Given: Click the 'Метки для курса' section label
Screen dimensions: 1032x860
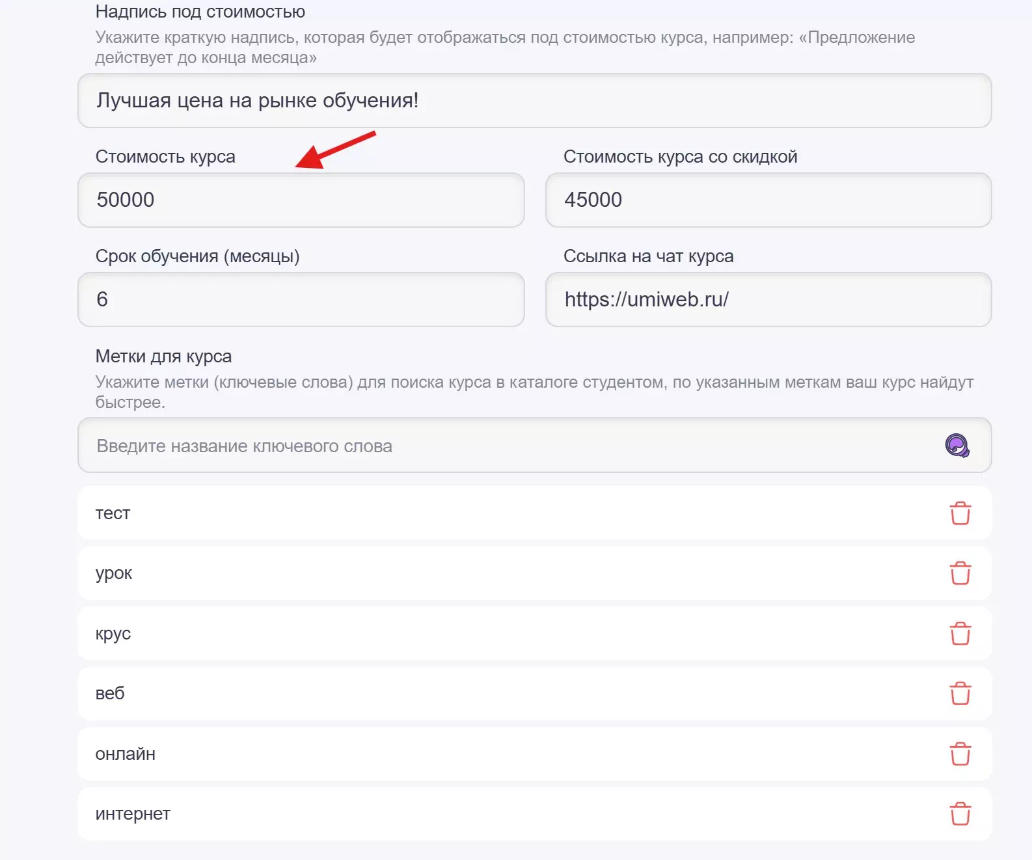Looking at the screenshot, I should pyautogui.click(x=163, y=356).
